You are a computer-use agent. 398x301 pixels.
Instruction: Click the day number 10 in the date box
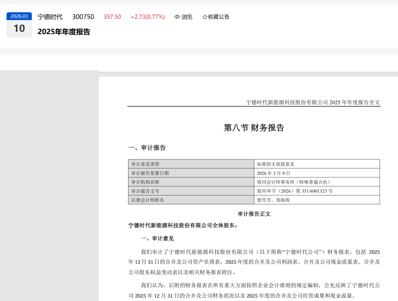tap(19, 28)
